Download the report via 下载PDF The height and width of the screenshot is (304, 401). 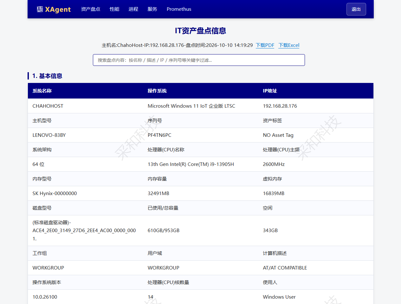pos(265,45)
